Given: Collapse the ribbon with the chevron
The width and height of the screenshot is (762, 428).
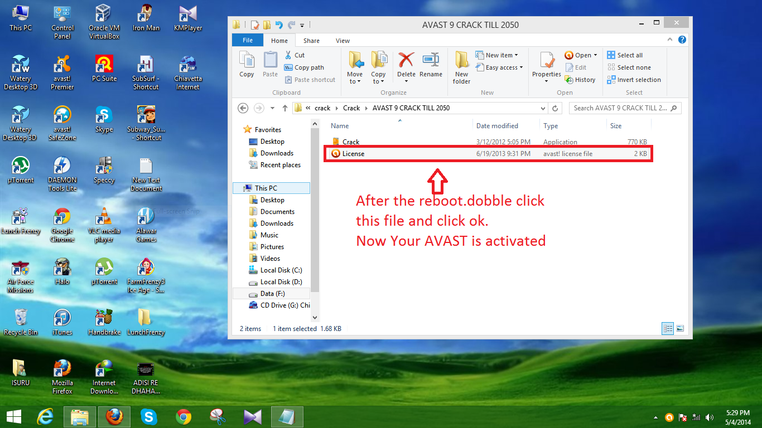Looking at the screenshot, I should pos(670,40).
